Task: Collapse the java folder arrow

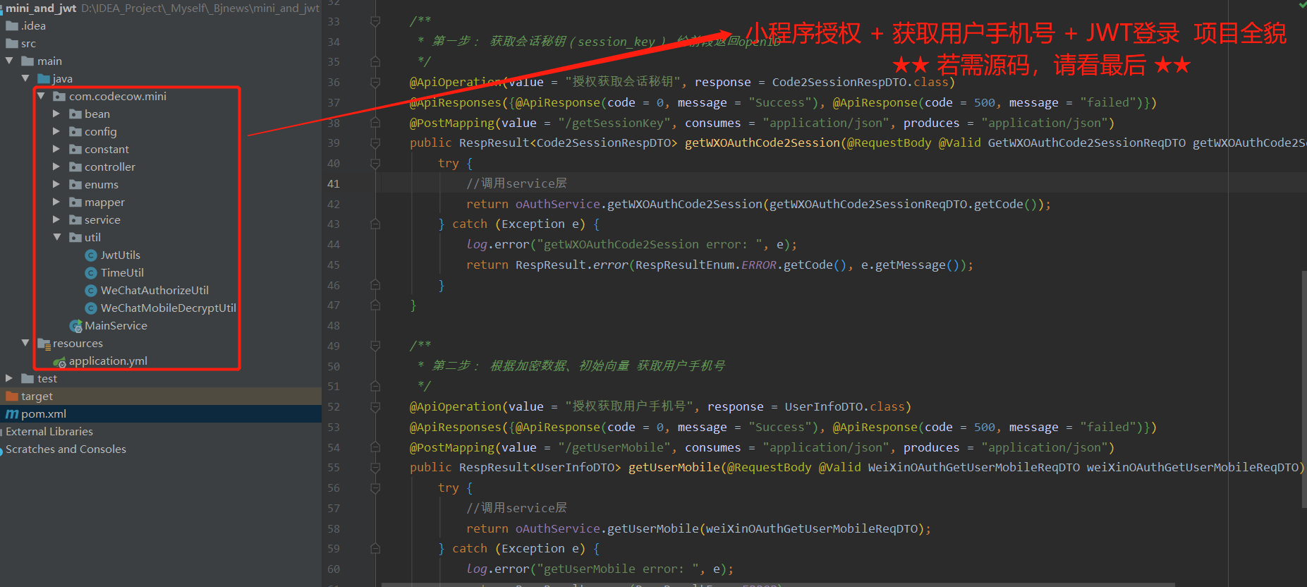Action: [x=25, y=78]
